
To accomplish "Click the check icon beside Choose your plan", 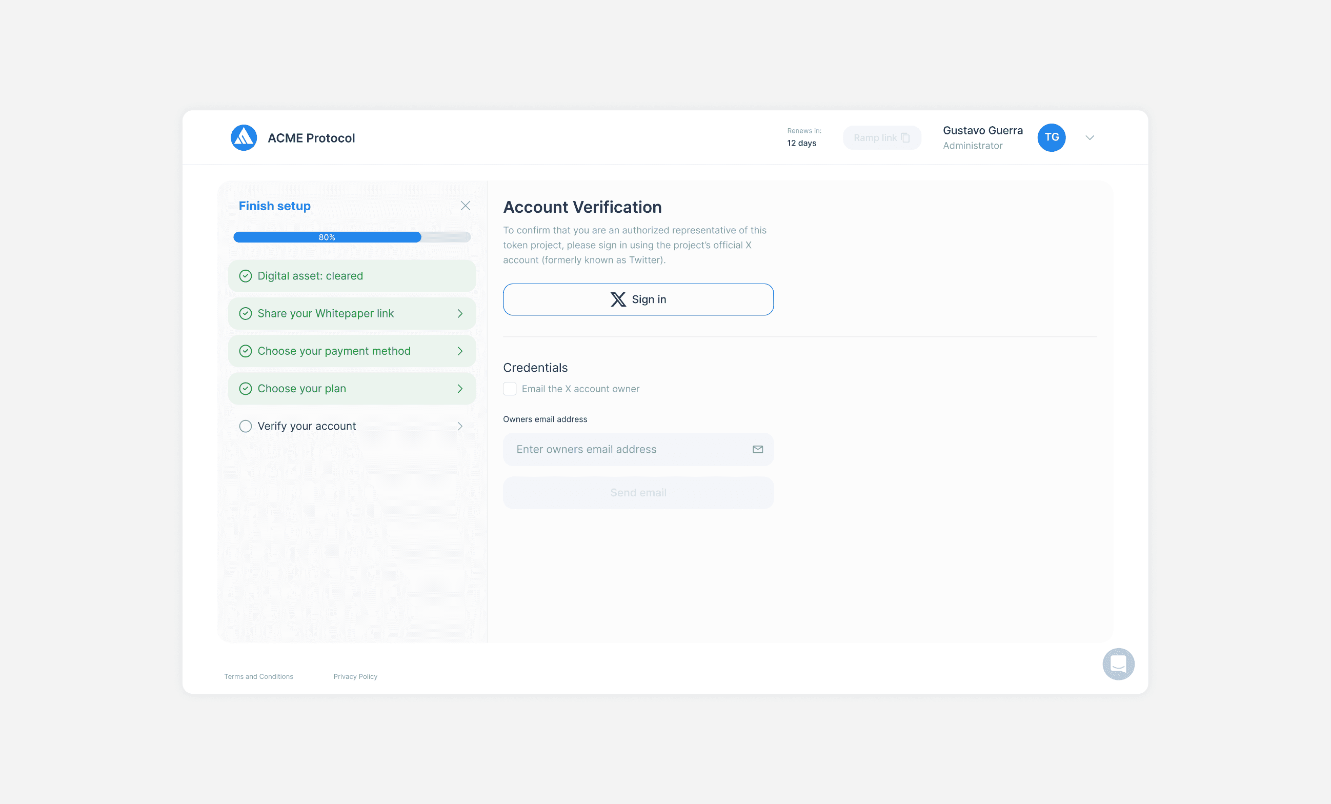I will [245, 389].
